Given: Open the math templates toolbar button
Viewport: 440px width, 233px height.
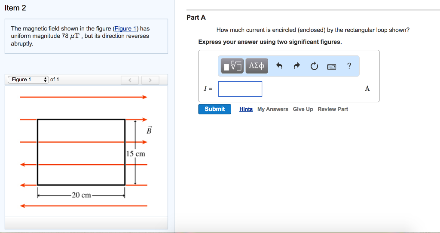Looking at the screenshot, I should [232, 66].
